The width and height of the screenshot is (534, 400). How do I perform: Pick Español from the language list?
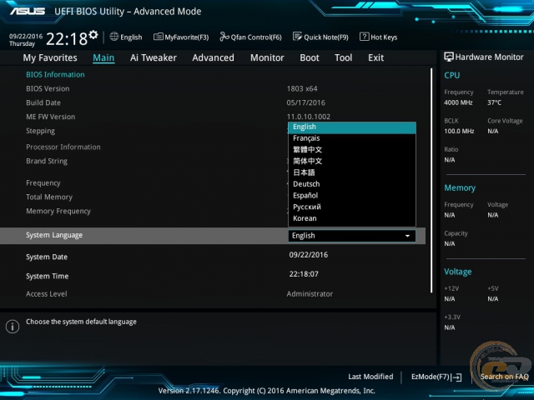(352, 196)
